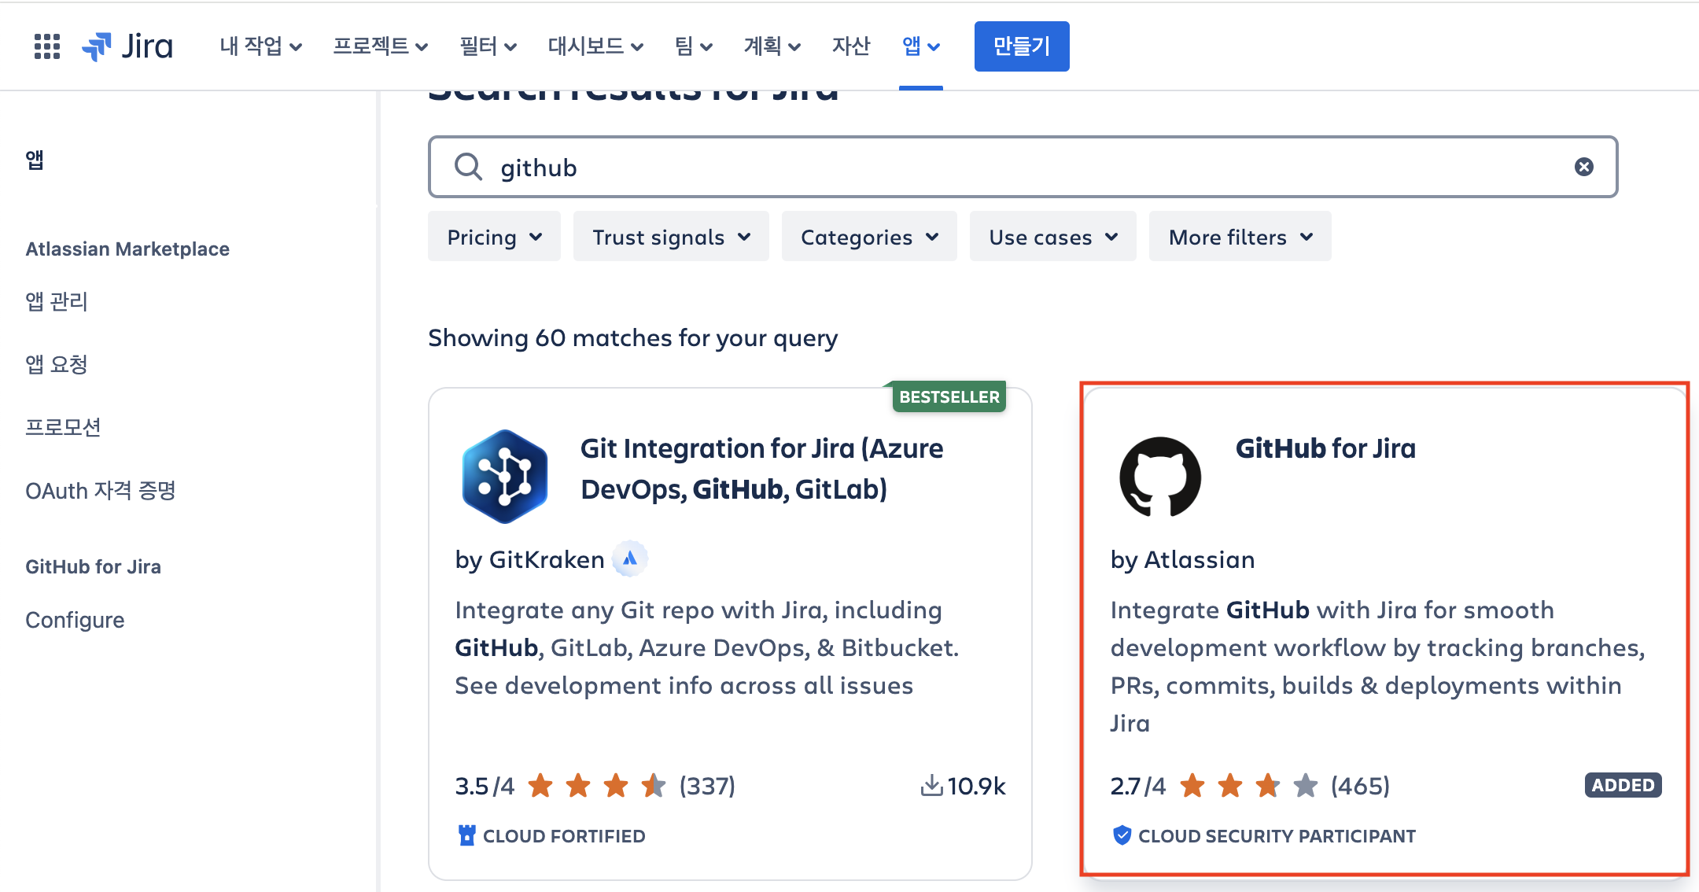
Task: Focus the github search input field
Action: [x=1023, y=167]
